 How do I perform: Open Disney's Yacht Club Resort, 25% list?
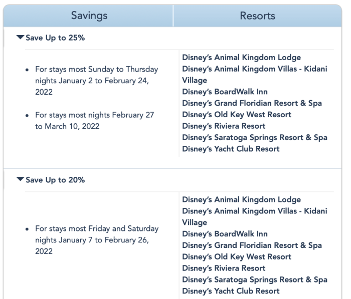click(231, 149)
